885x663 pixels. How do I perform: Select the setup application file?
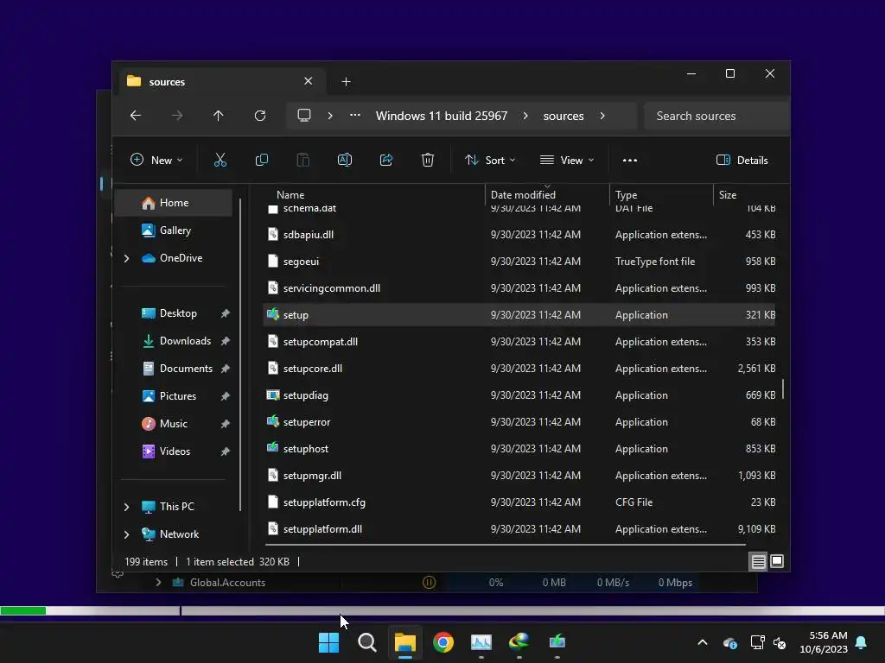[519, 315]
